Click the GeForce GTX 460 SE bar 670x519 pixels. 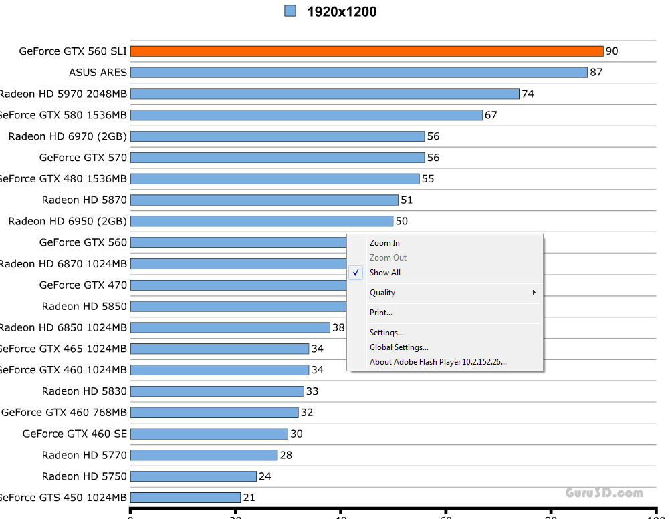pyautogui.click(x=209, y=434)
